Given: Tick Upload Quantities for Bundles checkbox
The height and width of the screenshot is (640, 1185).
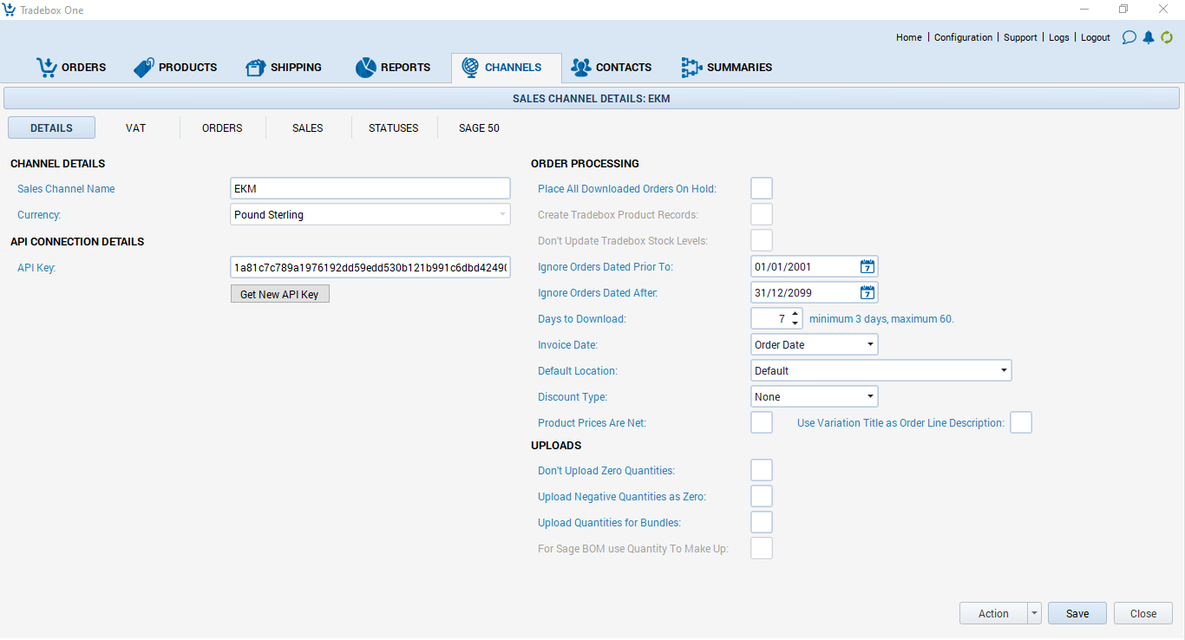Looking at the screenshot, I should [762, 522].
